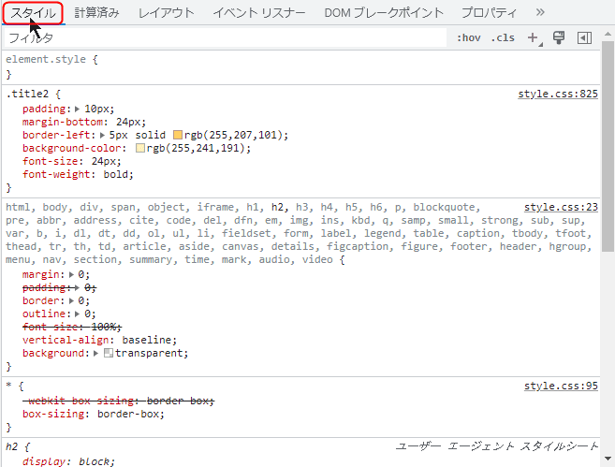Edit the rgb(255,241,191) background value
This screenshot has height=467, width=615.
tap(196, 148)
